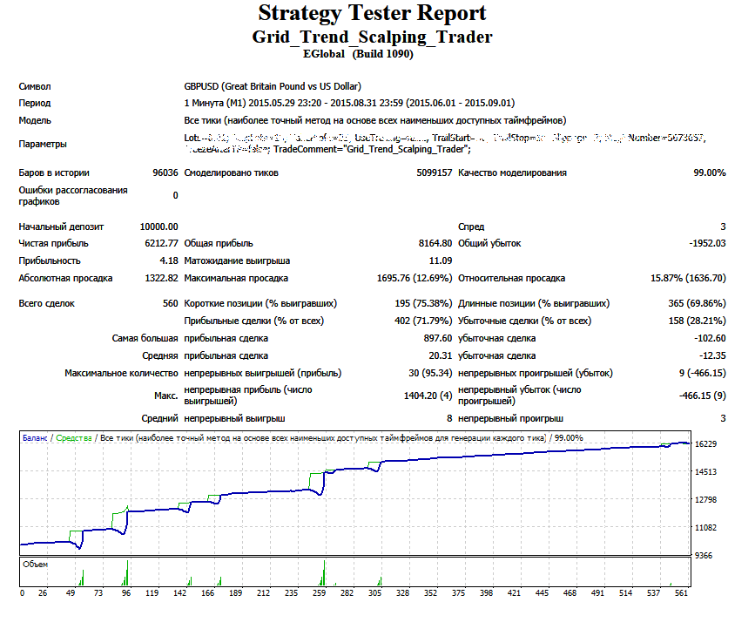Click the expected payoff value 11.09

pos(441,260)
